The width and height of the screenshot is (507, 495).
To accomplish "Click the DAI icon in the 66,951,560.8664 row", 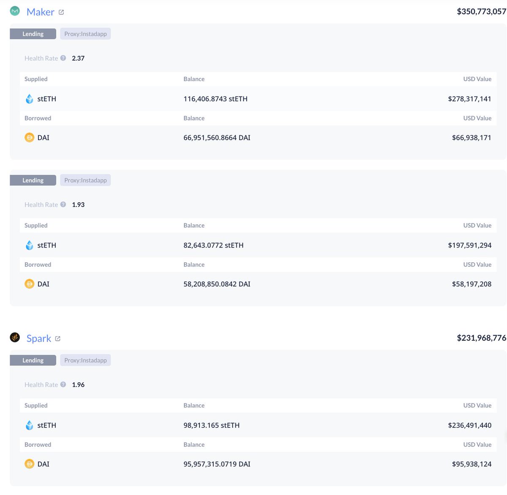I will point(29,138).
